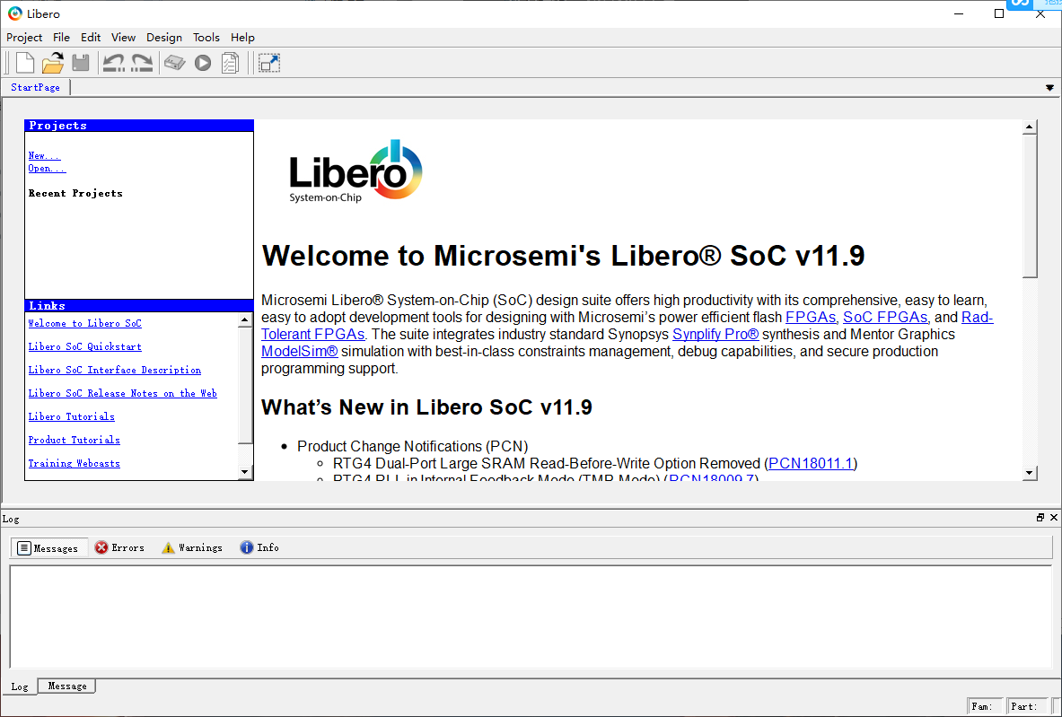Follow the SoC FPGAs hyperlink

(x=884, y=318)
